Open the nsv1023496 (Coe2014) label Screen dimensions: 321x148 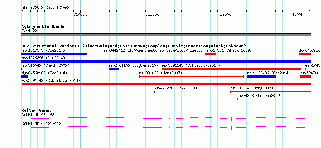point(269,73)
